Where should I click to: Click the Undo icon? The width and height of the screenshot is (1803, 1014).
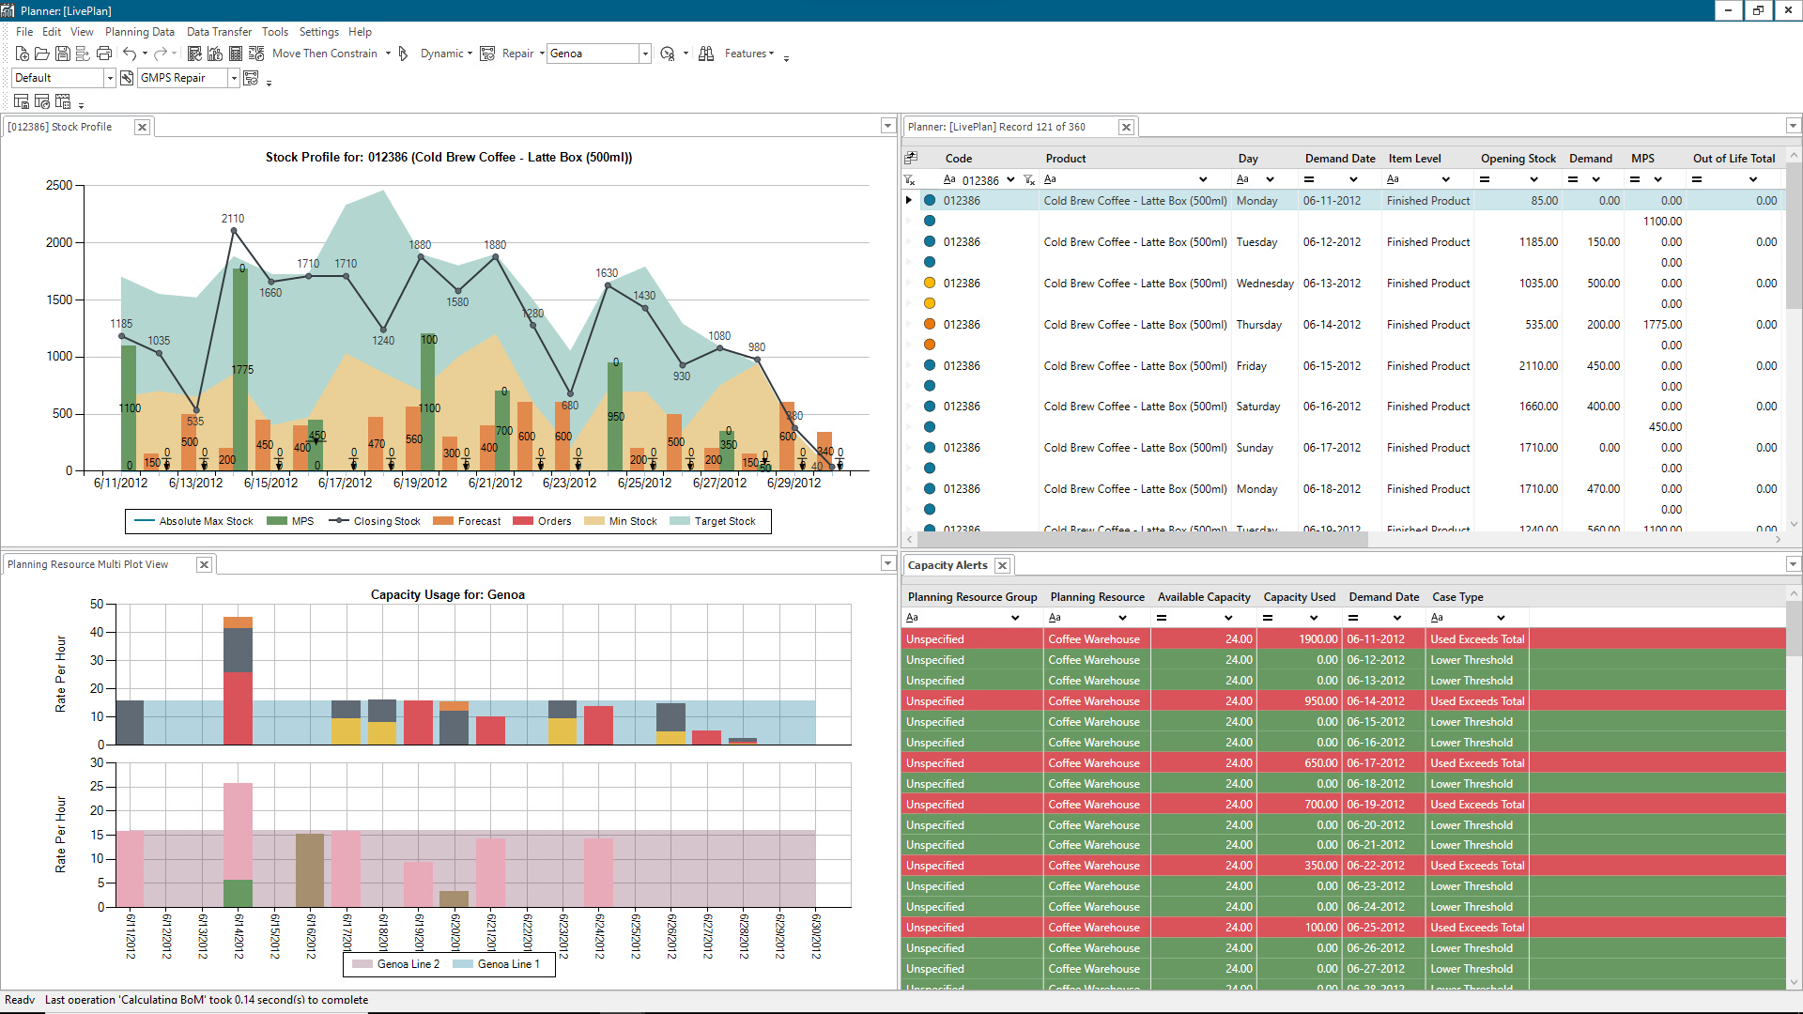pyautogui.click(x=131, y=54)
